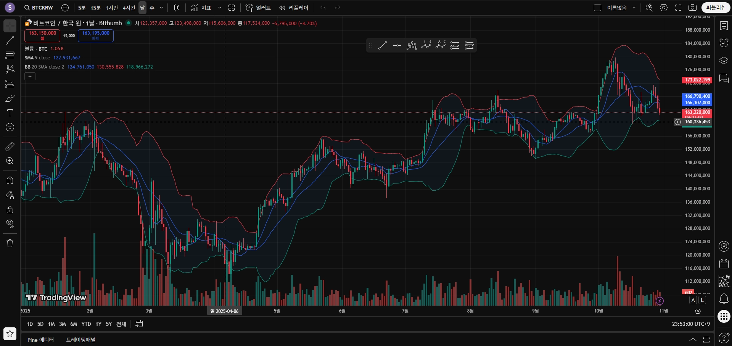Open the emoji and icons tool
This screenshot has width=732, height=346.
coord(10,127)
